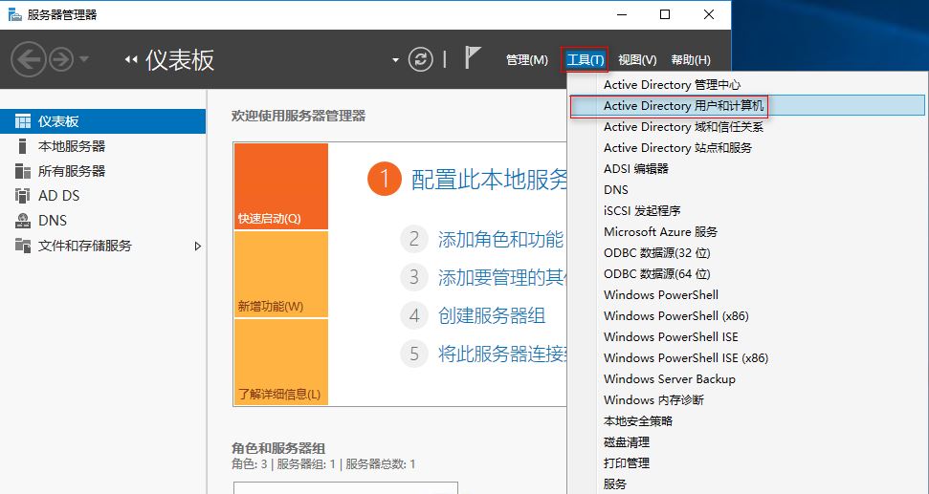Select the 新增功能(W) tile

[280, 274]
